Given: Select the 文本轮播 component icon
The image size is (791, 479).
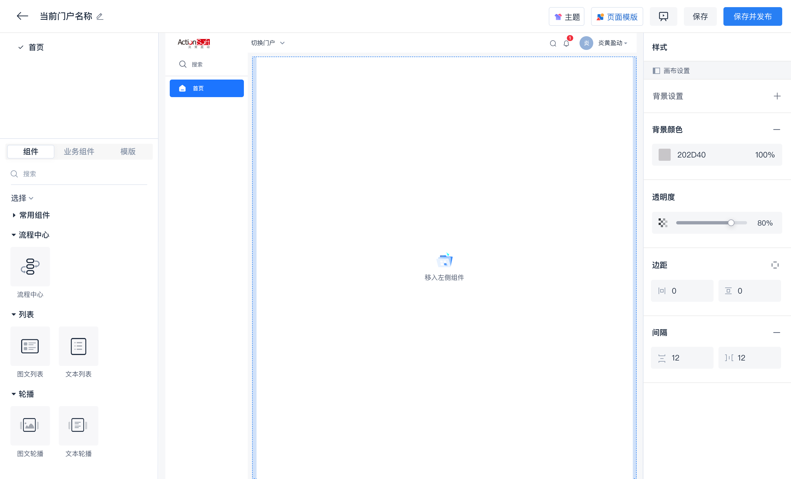Looking at the screenshot, I should 78,426.
